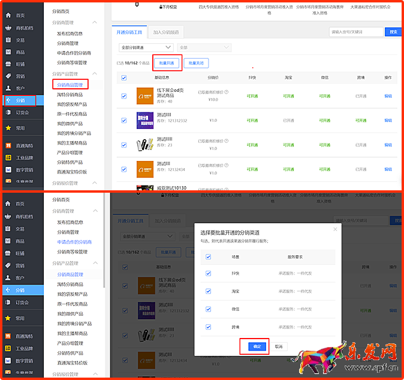Collapse 分销产品管理 section chevron in upper screenshot
This screenshot has height=380, width=404.
95,73
